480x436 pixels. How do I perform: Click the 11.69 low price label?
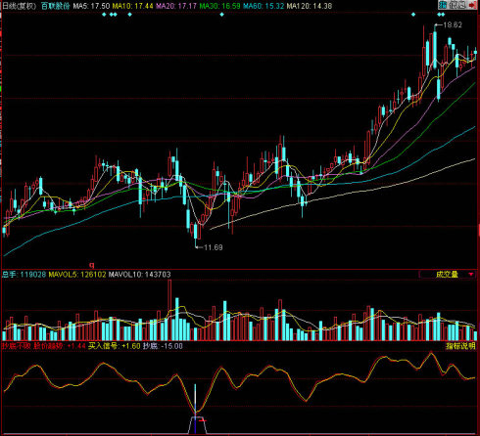coord(214,247)
